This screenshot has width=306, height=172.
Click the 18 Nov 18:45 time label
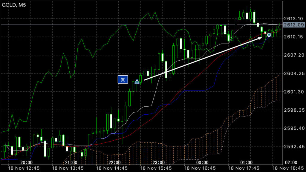(x=288, y=168)
